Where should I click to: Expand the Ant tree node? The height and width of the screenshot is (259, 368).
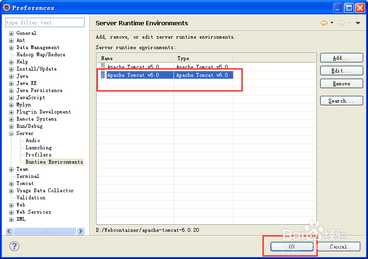(11, 41)
